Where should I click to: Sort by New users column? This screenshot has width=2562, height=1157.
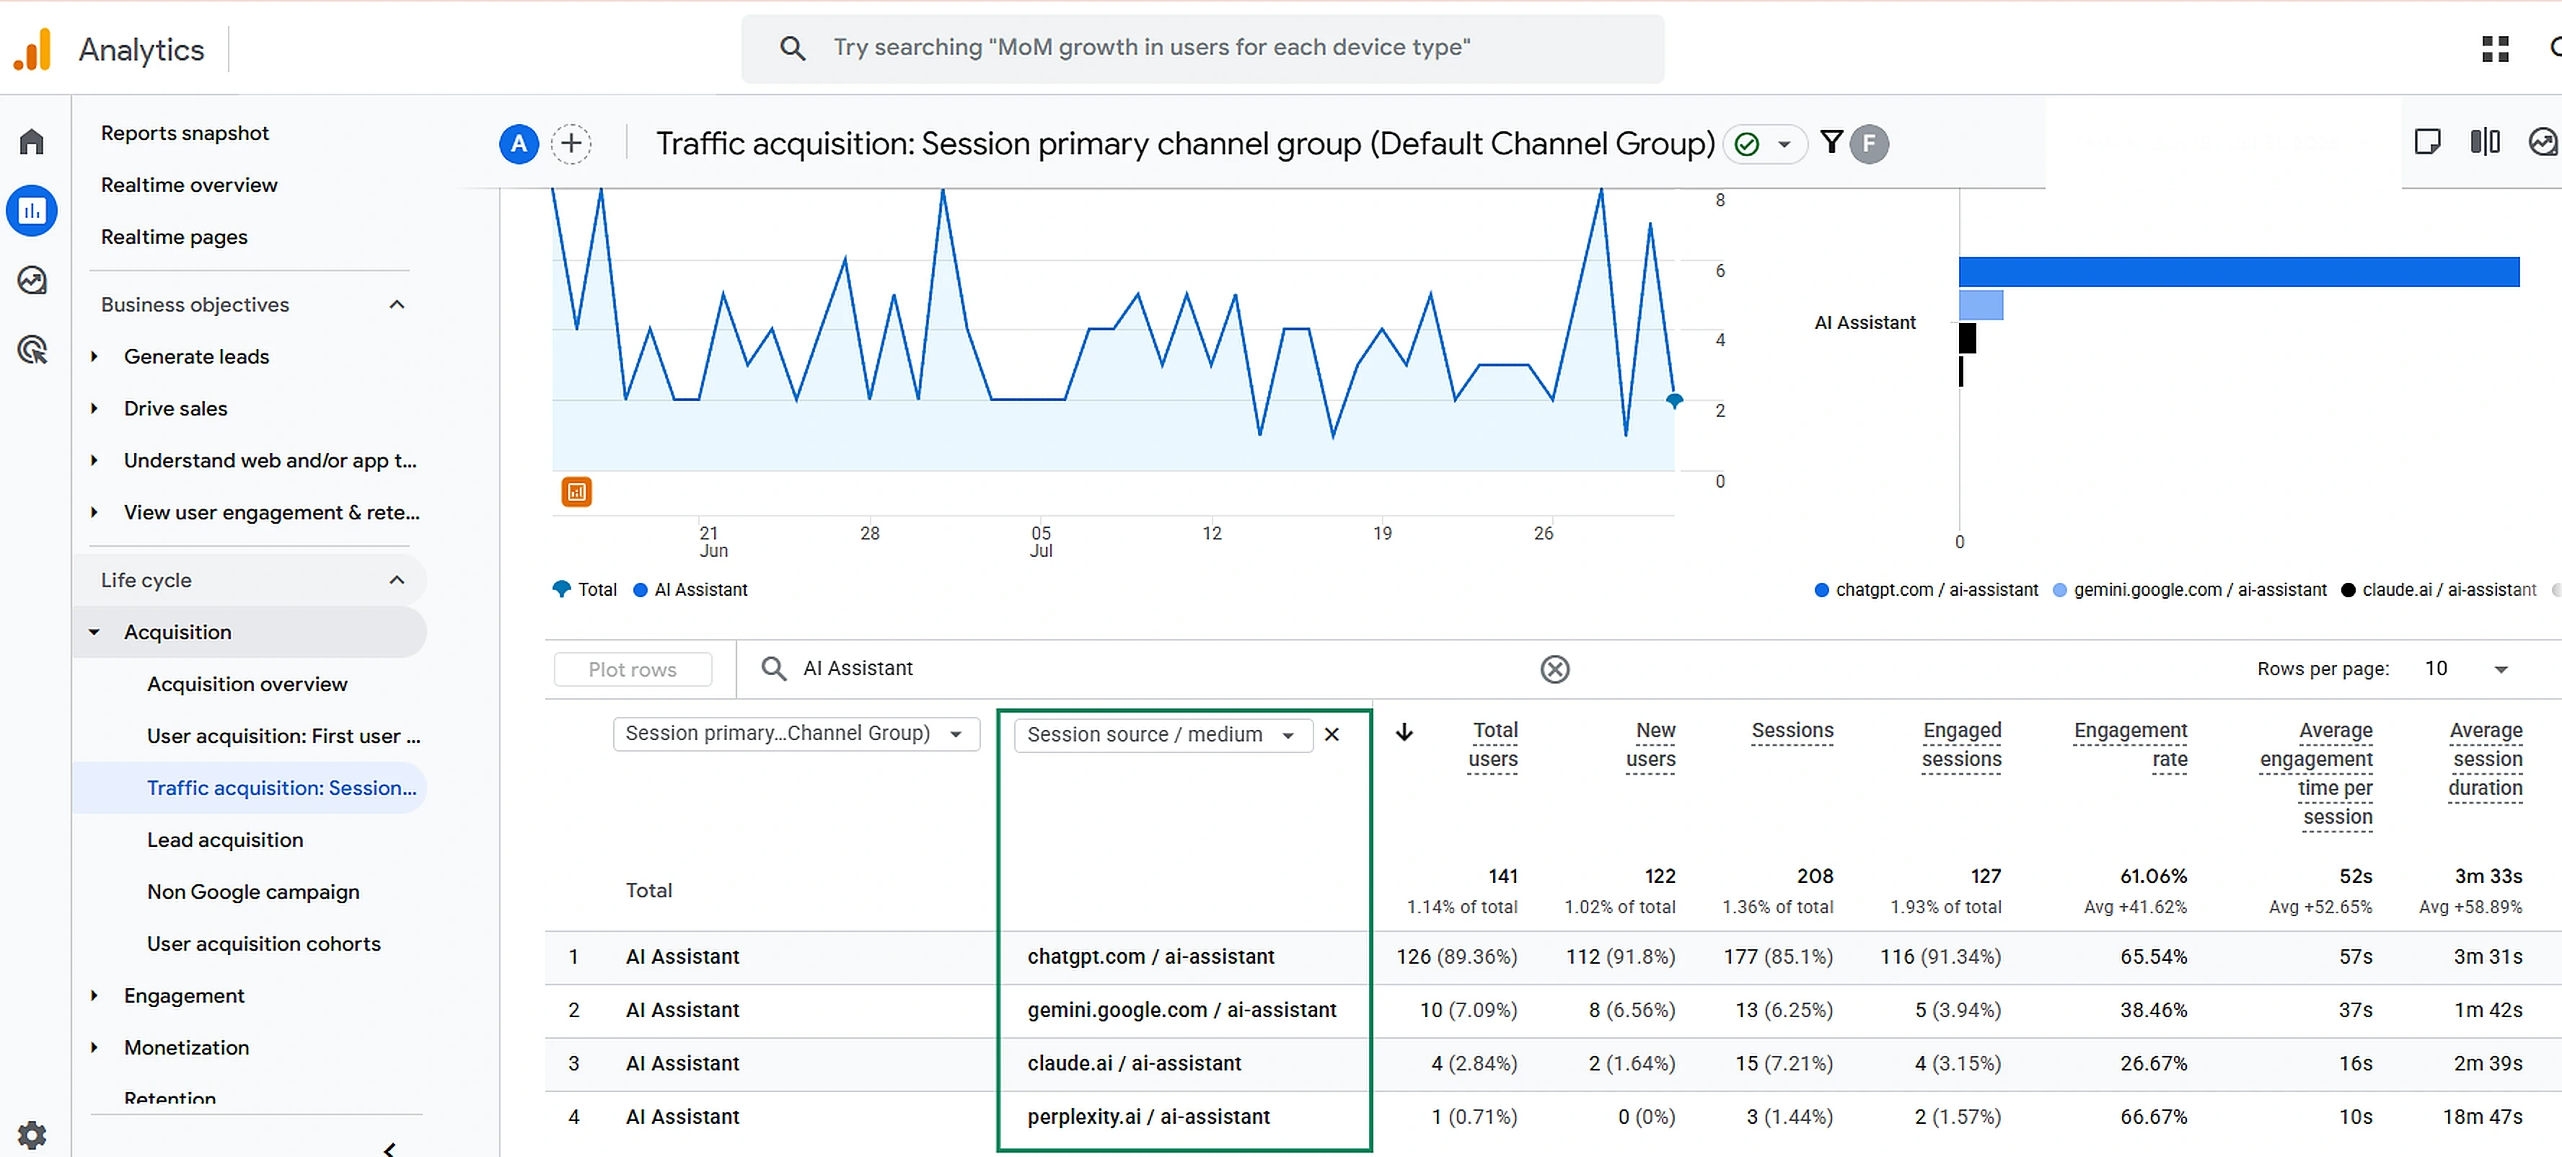[1650, 744]
